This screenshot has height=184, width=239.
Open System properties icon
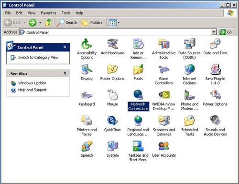click(x=112, y=149)
